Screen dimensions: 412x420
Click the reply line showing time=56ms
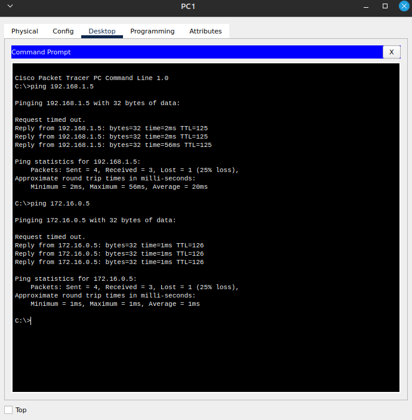point(113,145)
